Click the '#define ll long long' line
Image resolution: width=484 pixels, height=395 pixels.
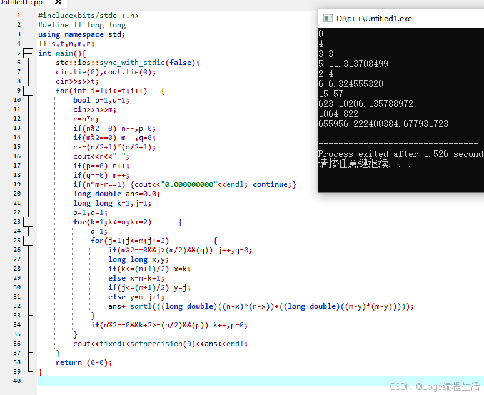(82, 25)
